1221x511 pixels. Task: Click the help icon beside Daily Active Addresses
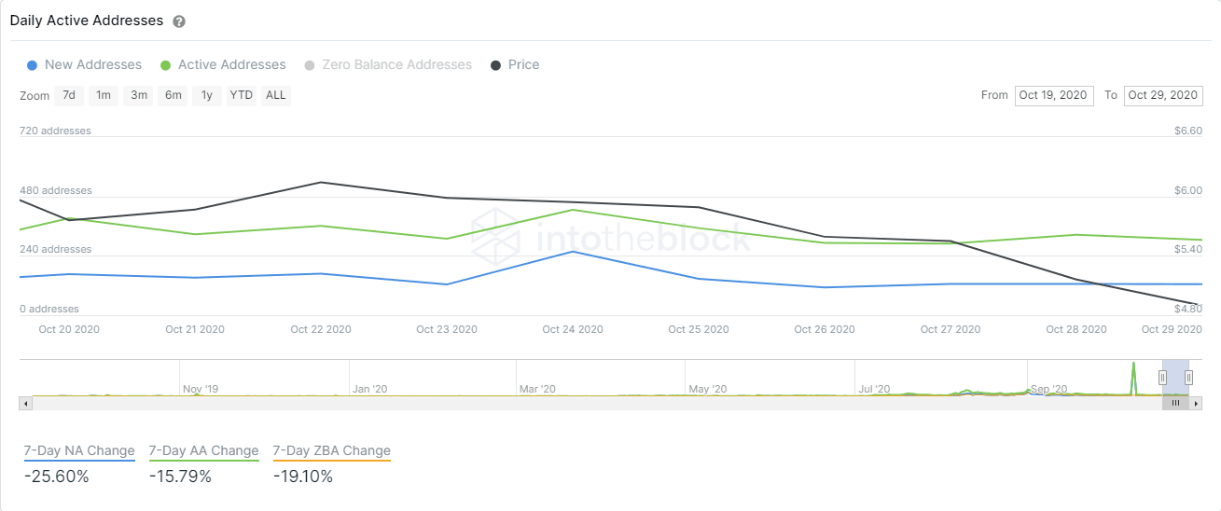[179, 21]
